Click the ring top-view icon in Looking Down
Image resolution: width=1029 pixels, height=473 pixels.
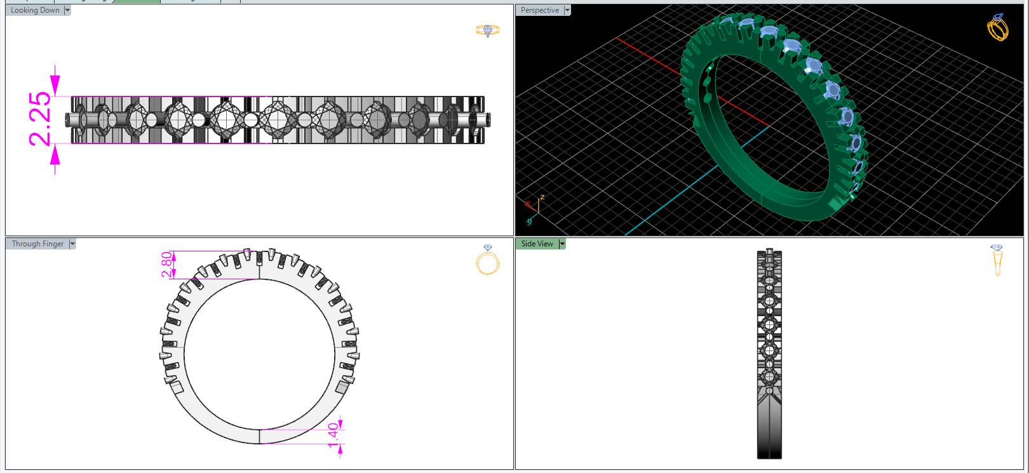[x=488, y=30]
